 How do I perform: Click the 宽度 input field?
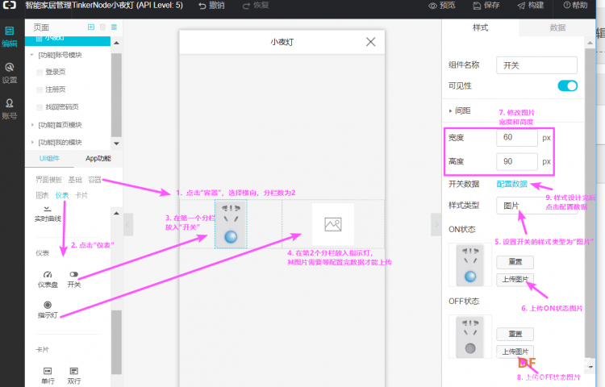(x=517, y=138)
